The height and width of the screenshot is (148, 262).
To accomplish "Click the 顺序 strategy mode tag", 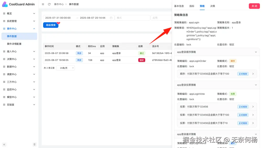I will click(233, 61).
